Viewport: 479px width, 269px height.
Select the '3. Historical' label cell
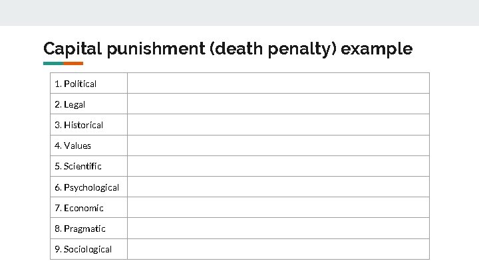[88, 124]
